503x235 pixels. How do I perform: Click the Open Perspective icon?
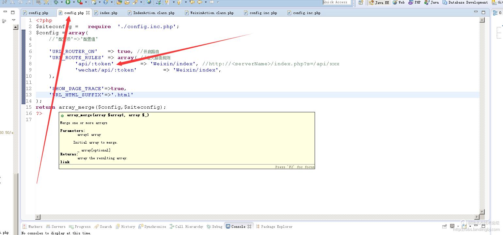point(361,2)
